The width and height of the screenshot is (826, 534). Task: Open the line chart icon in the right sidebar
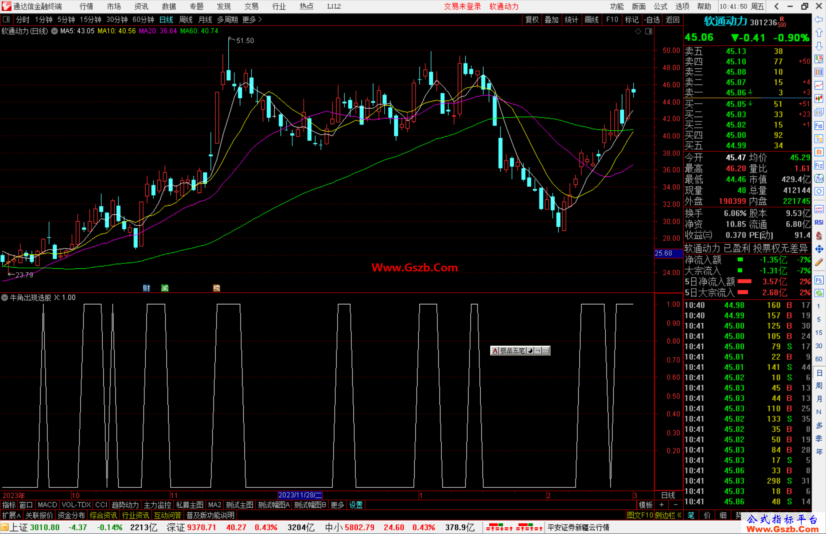coord(819,85)
